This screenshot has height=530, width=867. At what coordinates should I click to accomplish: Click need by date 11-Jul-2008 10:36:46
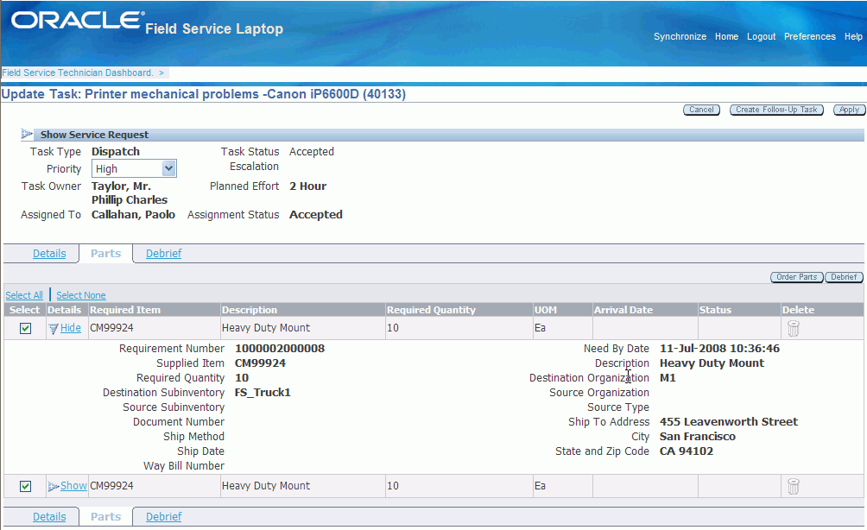719,348
